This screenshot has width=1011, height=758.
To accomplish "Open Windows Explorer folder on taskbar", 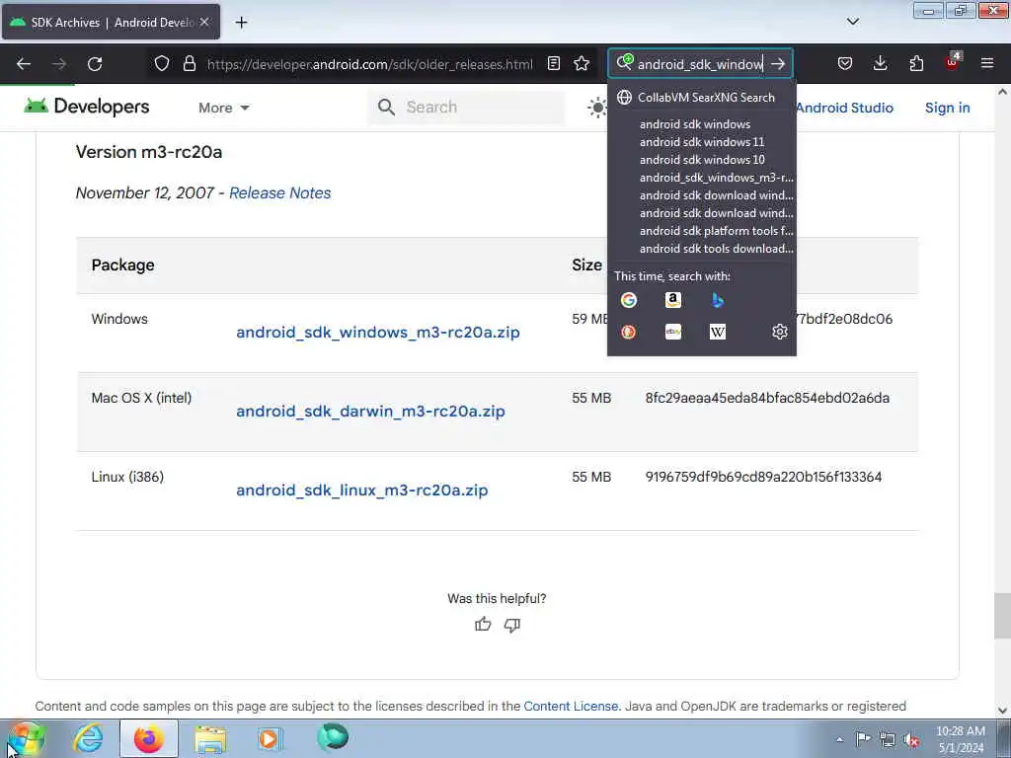I will coord(210,738).
